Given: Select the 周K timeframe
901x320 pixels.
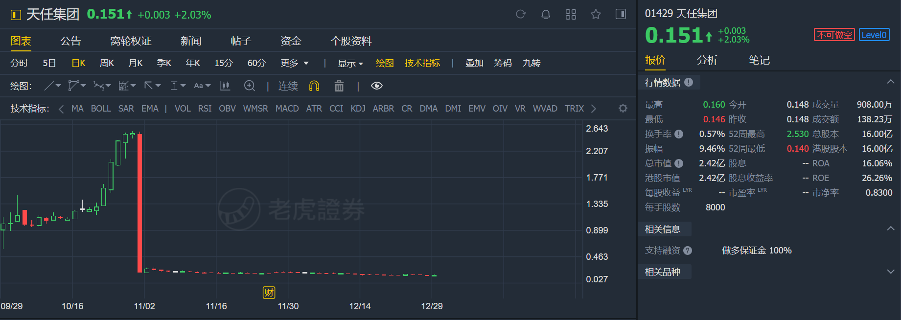Looking at the screenshot, I should tap(107, 63).
